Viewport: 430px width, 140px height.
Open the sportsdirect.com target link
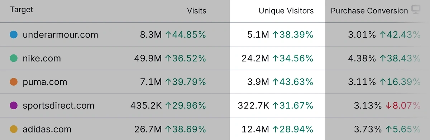click(58, 105)
